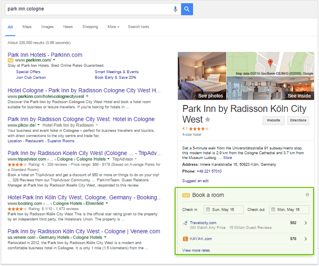
Task: Switch to the Maps tab
Action: [27, 27]
